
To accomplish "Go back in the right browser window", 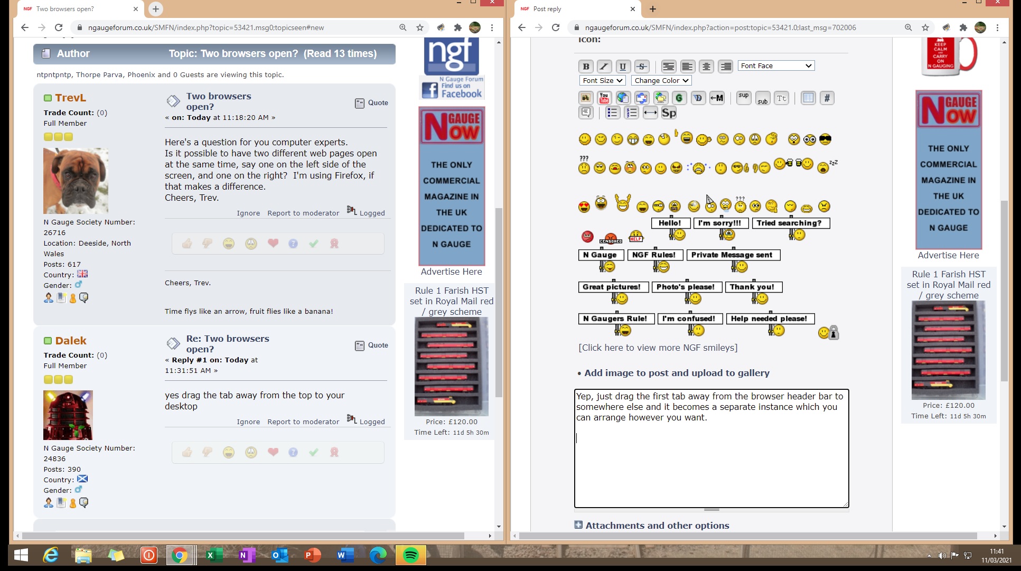I will click(522, 27).
